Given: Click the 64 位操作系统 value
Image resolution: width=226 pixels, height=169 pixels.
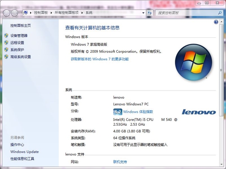Looking at the screenshot, I should click(x=124, y=138).
